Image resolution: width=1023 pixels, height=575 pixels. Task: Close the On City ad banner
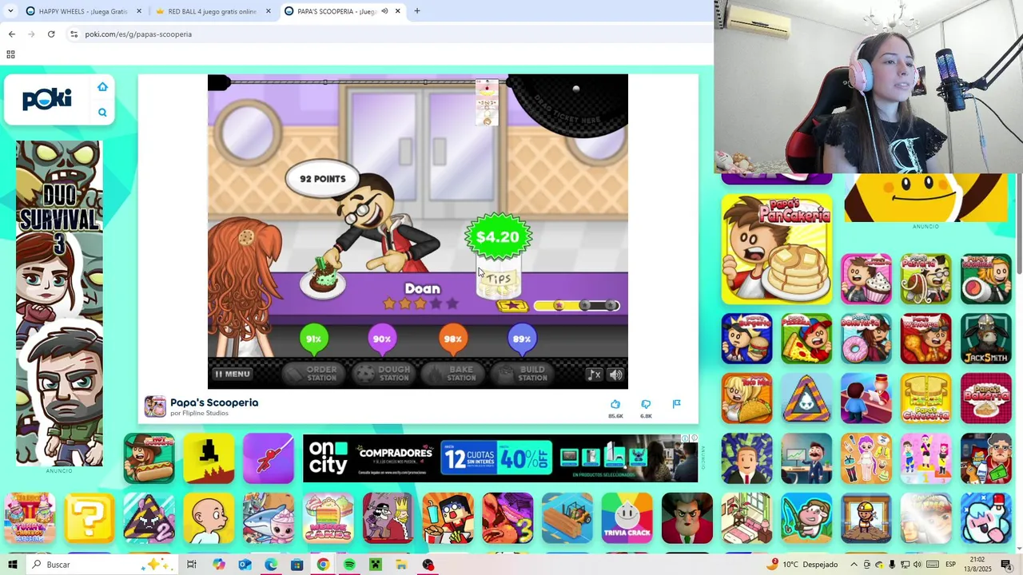694,438
